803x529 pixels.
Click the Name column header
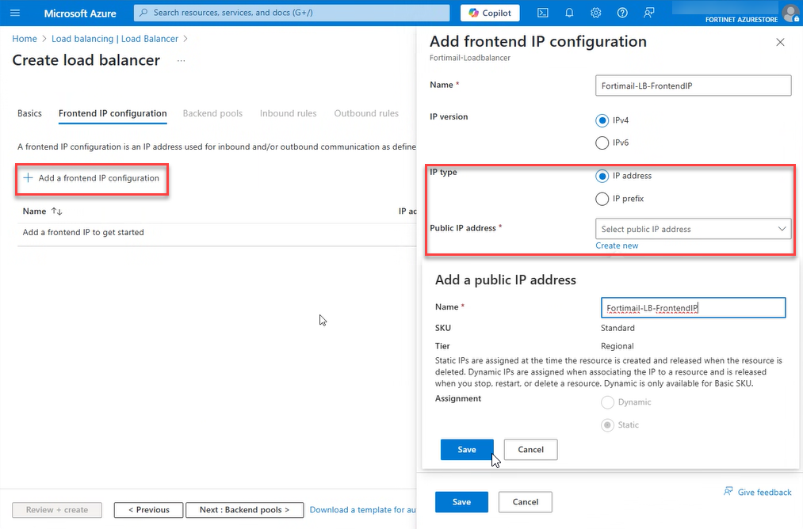pos(34,211)
